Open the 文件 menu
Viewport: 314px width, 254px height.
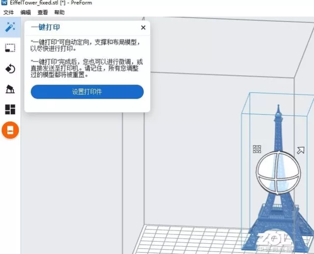[x=8, y=12]
